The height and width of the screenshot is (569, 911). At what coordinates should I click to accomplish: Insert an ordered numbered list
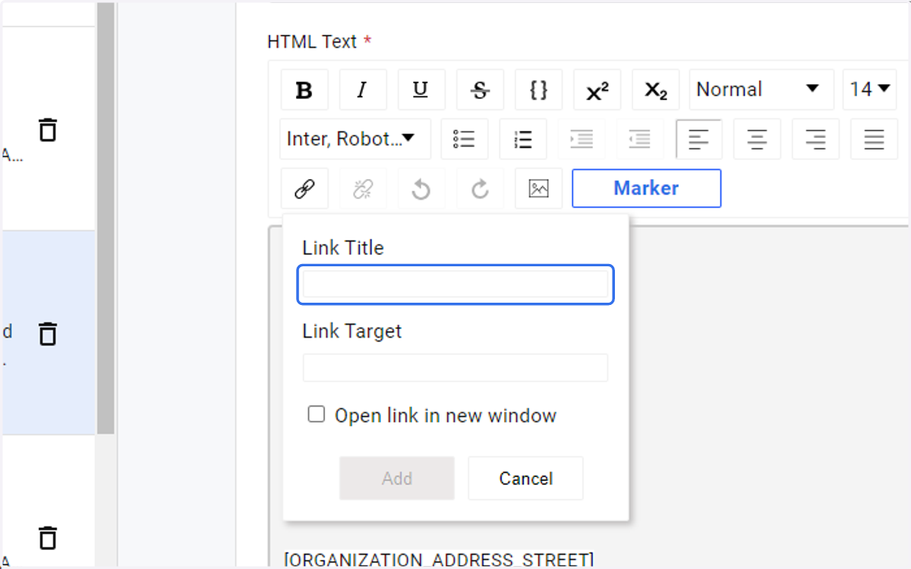(x=523, y=139)
